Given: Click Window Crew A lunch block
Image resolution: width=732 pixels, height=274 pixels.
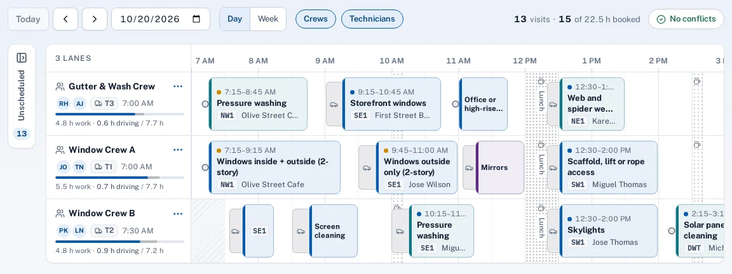Looking at the screenshot, I should tap(541, 167).
